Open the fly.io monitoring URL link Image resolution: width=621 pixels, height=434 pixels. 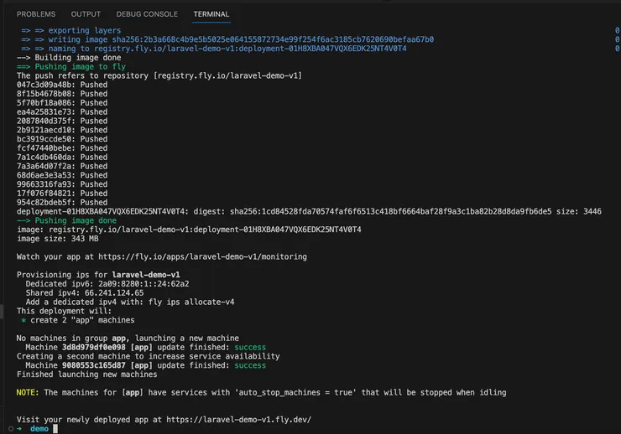202,257
